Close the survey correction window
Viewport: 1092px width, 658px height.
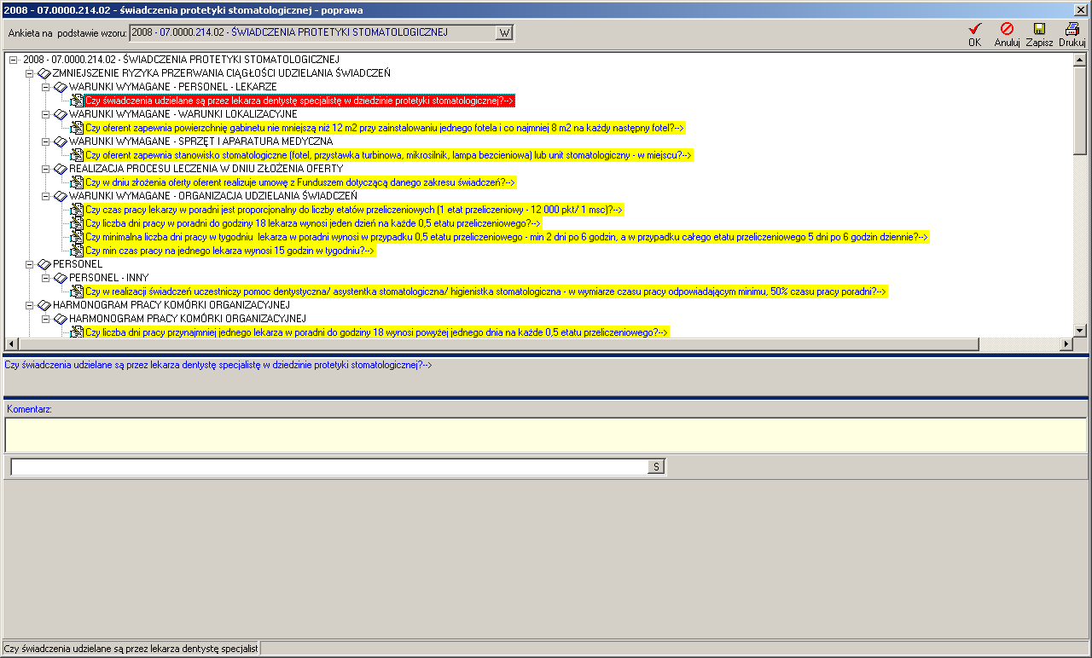click(x=1080, y=9)
